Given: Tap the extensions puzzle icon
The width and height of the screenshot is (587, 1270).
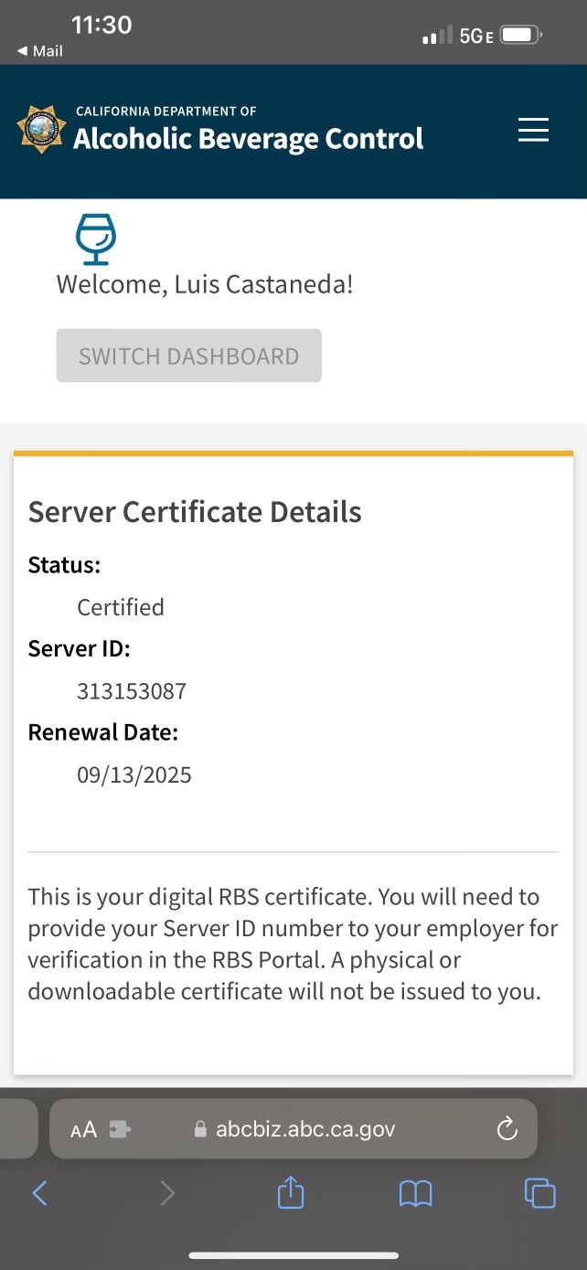Looking at the screenshot, I should pos(120,1129).
